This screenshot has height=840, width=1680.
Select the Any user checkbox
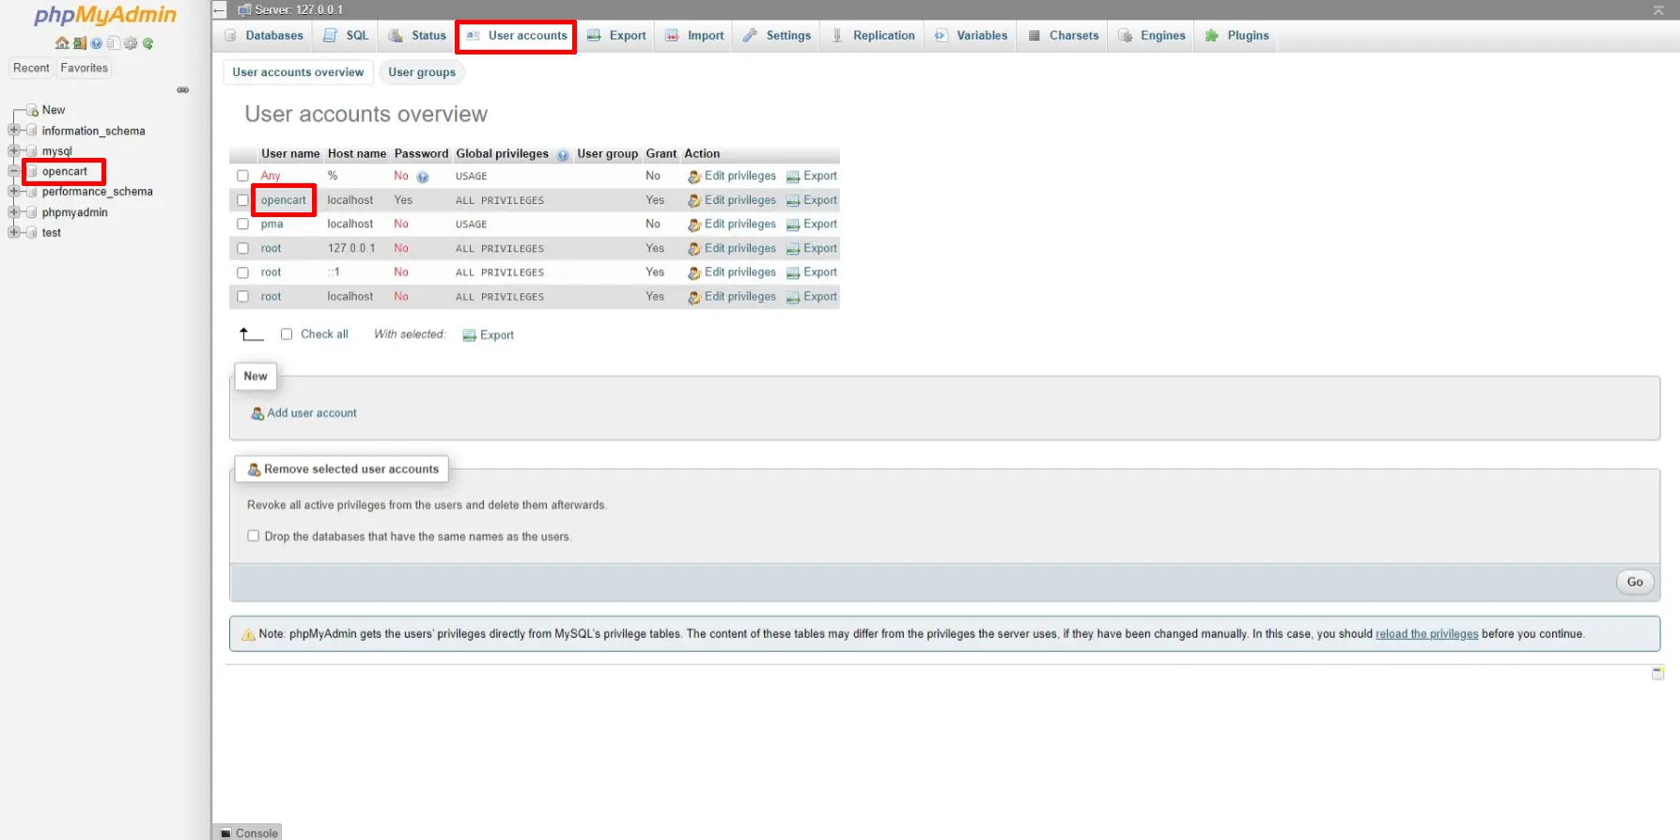pos(242,176)
